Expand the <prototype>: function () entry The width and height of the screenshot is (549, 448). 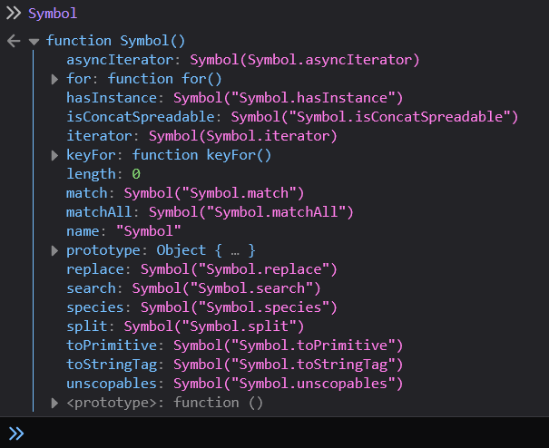[55, 403]
